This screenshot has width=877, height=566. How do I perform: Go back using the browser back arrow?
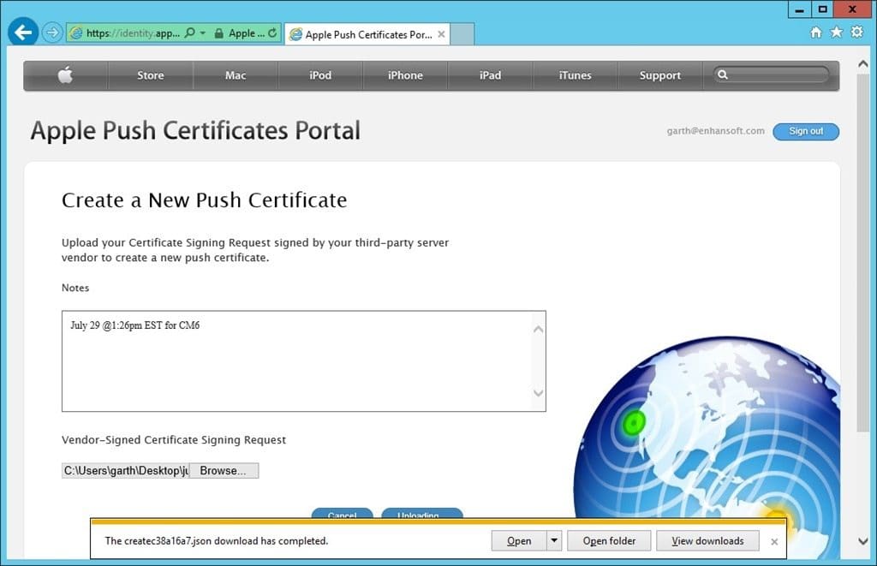pyautogui.click(x=23, y=33)
